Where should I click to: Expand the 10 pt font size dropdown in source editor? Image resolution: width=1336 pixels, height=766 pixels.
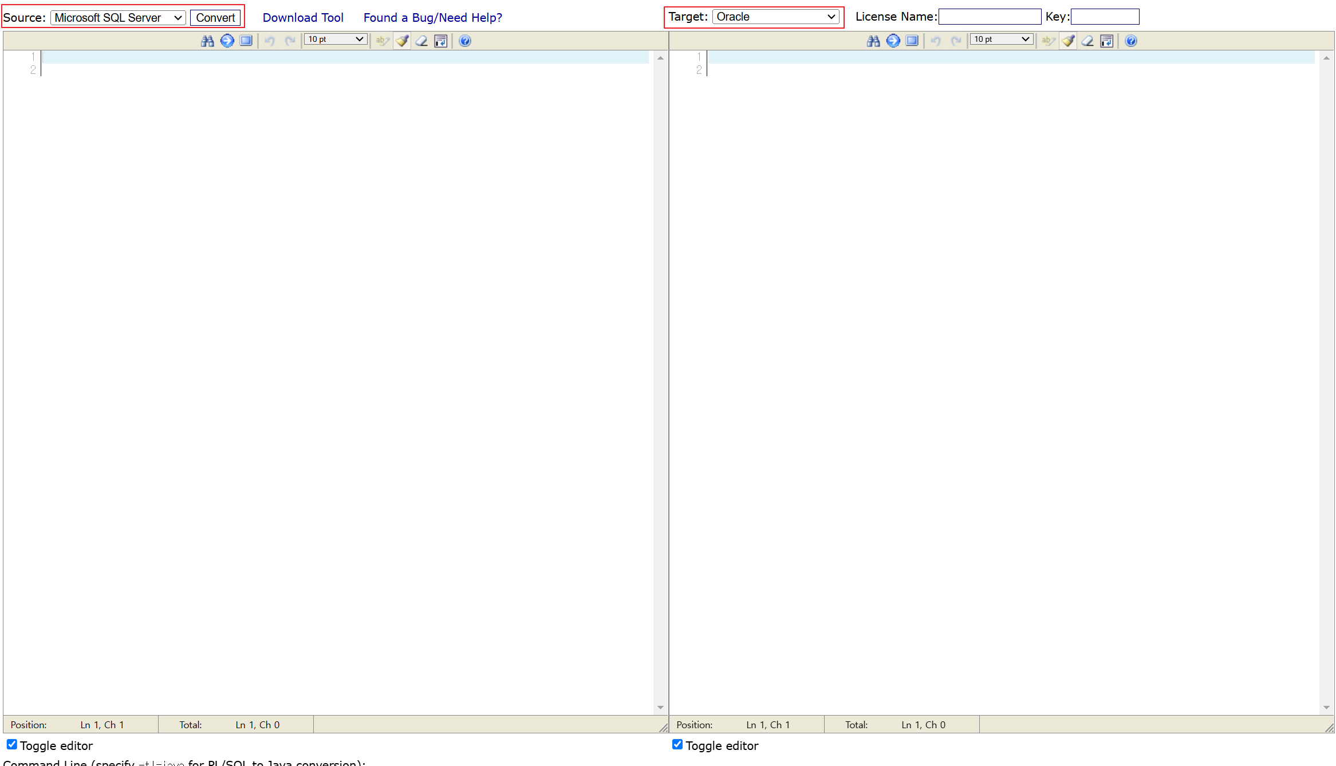click(x=336, y=39)
